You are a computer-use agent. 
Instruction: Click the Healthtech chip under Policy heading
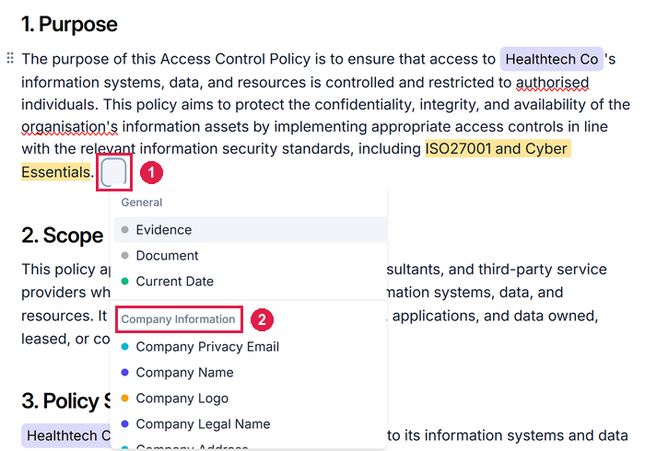click(65, 435)
